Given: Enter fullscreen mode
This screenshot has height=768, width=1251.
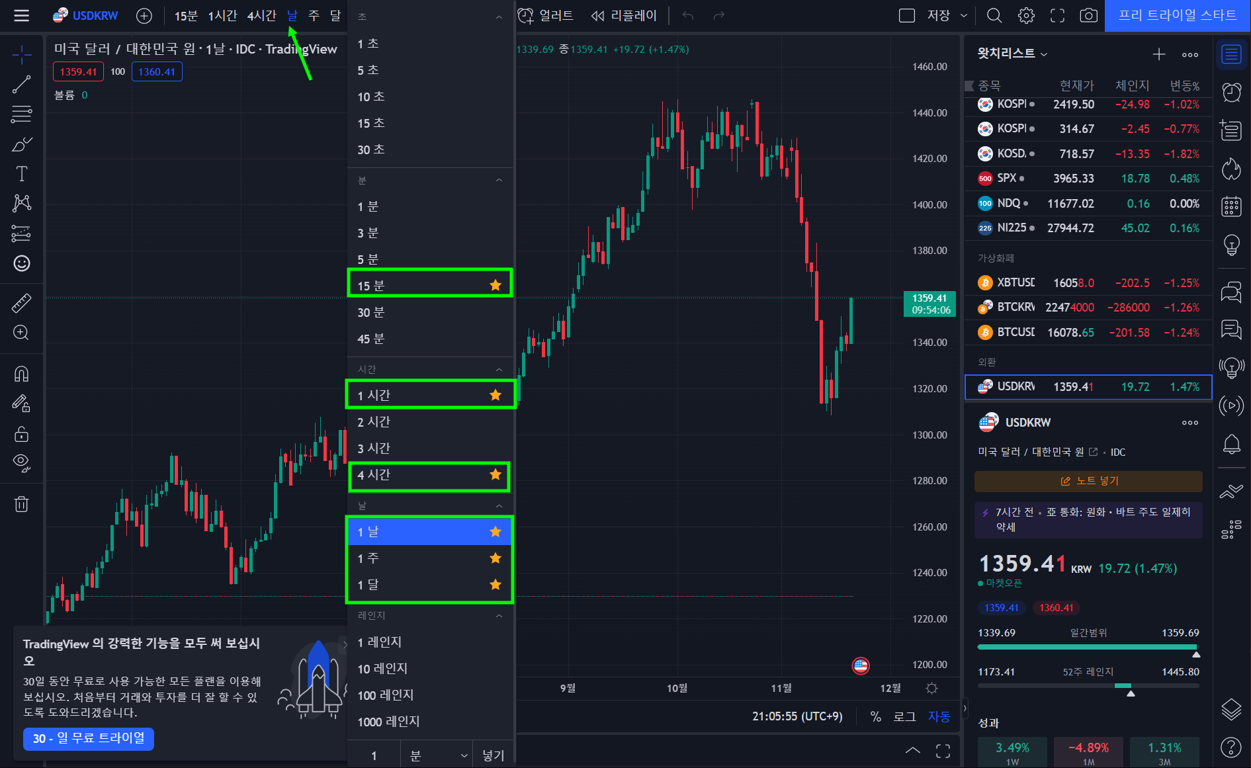Looking at the screenshot, I should [x=1058, y=15].
